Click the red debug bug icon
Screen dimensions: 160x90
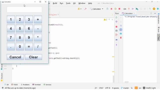(111, 9)
